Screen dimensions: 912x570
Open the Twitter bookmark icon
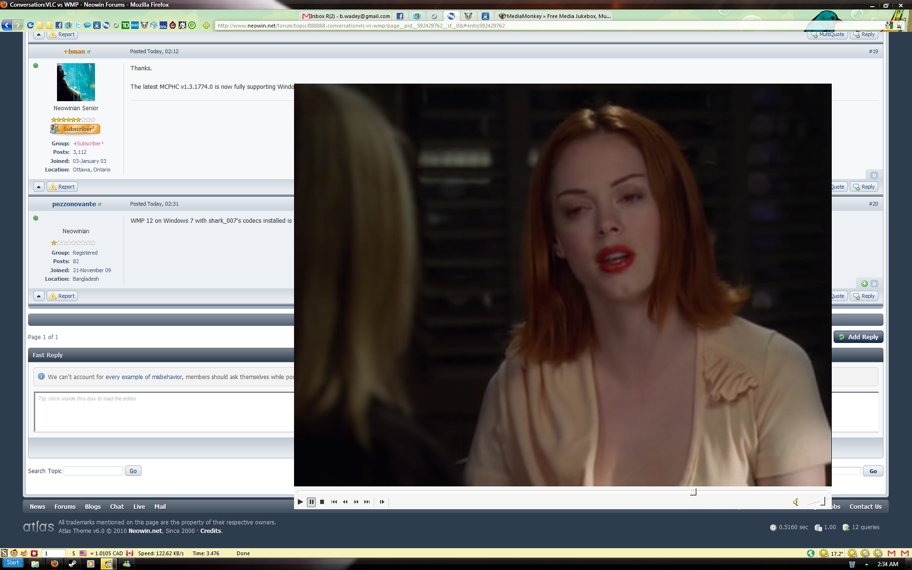click(x=78, y=25)
